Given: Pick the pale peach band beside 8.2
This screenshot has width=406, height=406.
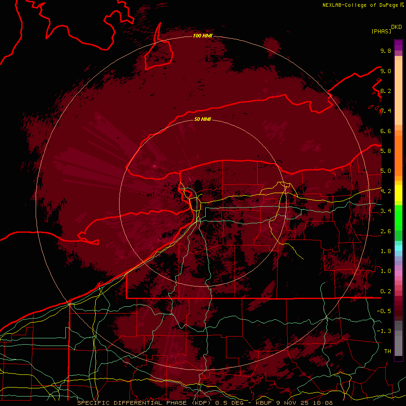Looking at the screenshot, I should pyautogui.click(x=398, y=92).
